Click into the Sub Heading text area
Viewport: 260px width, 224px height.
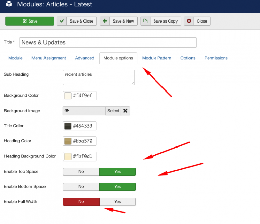(x=99, y=78)
